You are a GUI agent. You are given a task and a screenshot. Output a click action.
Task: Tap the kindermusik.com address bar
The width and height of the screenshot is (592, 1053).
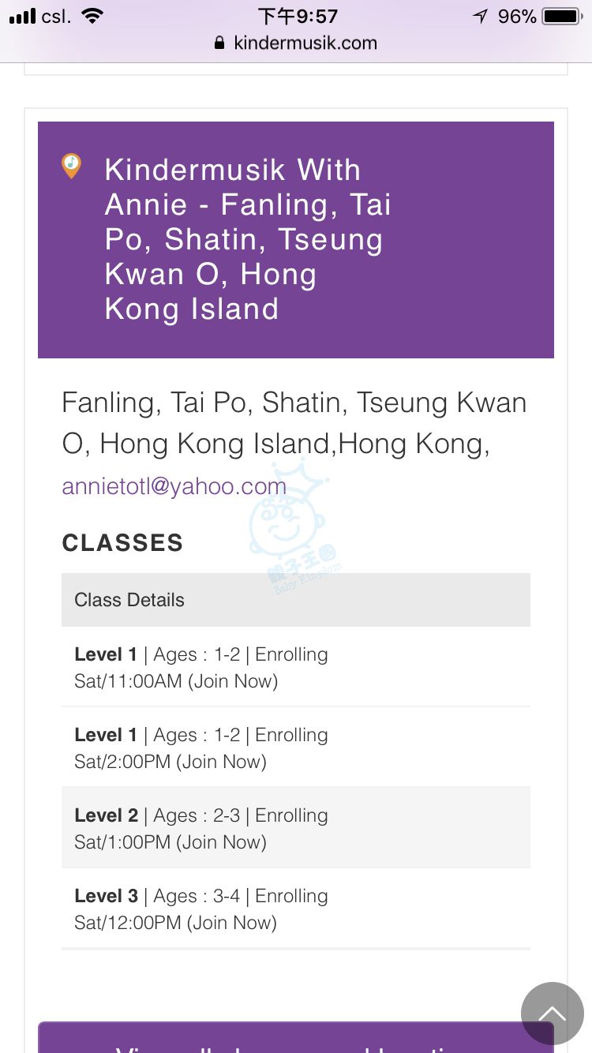pyautogui.click(x=305, y=43)
